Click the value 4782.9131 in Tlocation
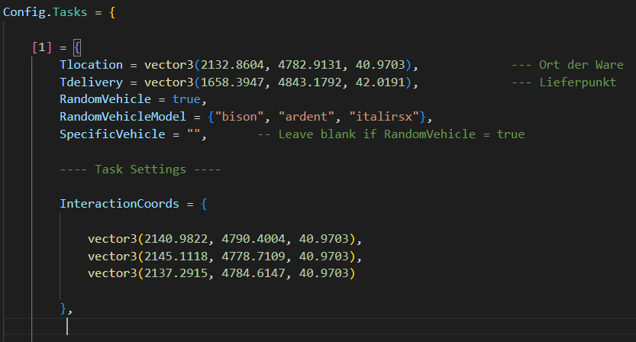636x342 pixels. point(310,65)
